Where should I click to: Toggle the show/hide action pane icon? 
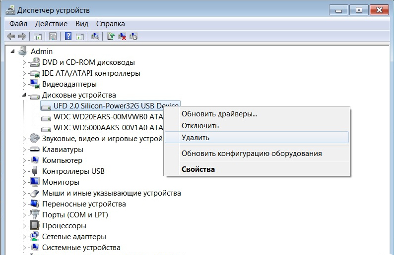coord(80,37)
